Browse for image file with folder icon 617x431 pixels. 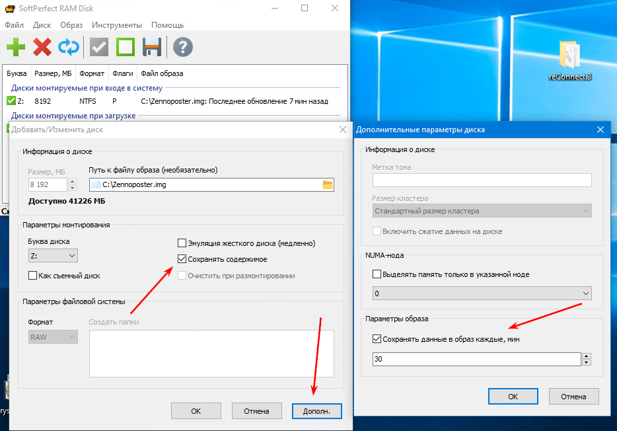pos(328,184)
